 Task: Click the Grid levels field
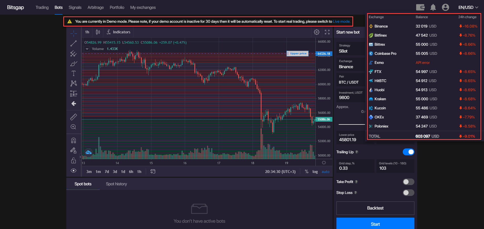[x=395, y=166]
